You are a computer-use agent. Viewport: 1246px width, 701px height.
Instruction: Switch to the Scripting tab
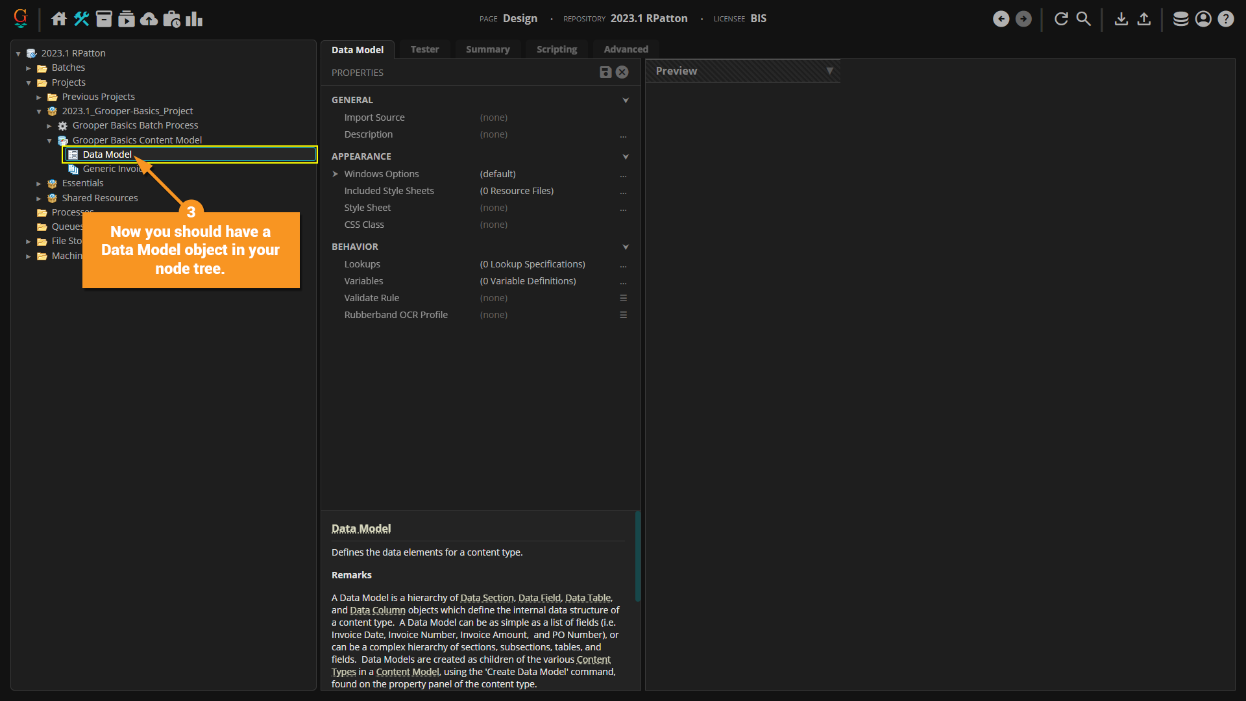tap(556, 49)
